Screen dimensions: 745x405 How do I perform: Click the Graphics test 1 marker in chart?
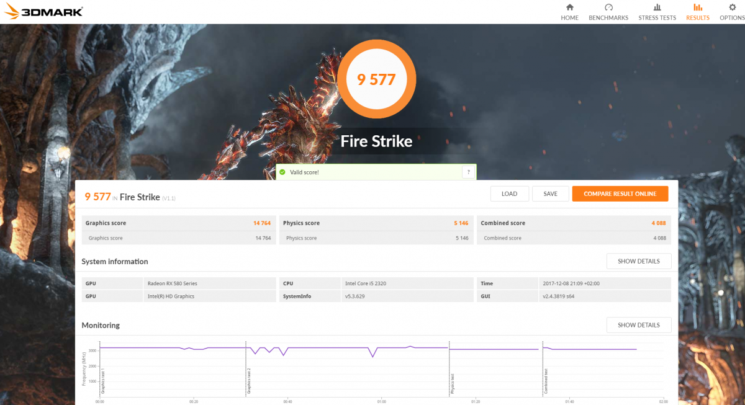click(x=103, y=381)
